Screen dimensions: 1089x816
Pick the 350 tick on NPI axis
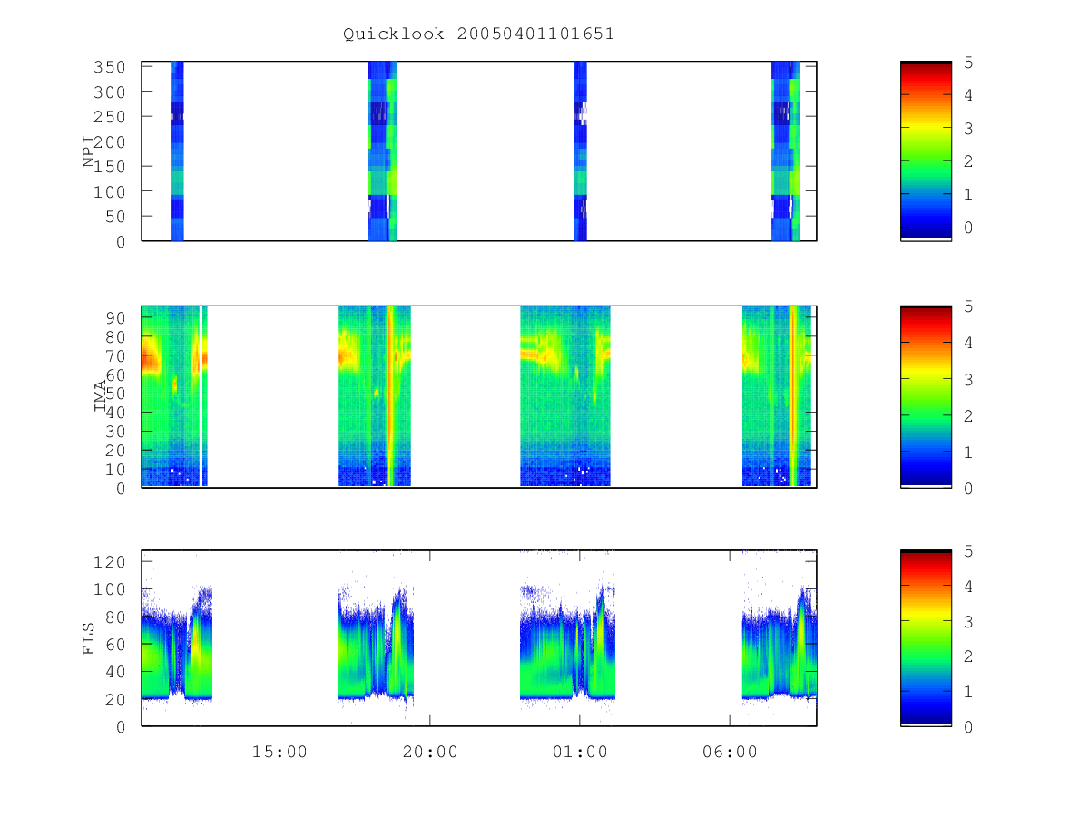click(112, 67)
